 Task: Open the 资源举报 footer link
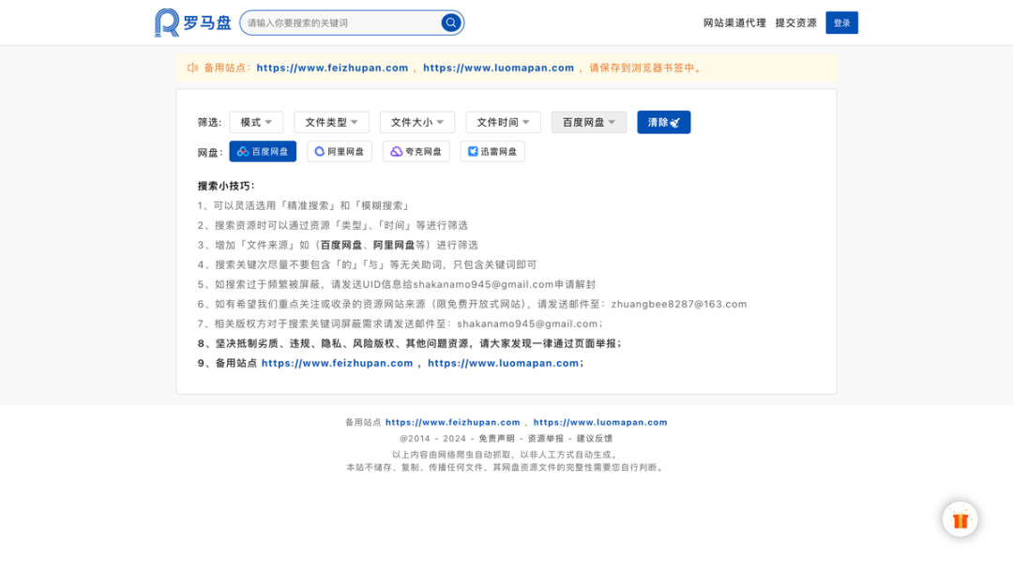click(x=546, y=438)
